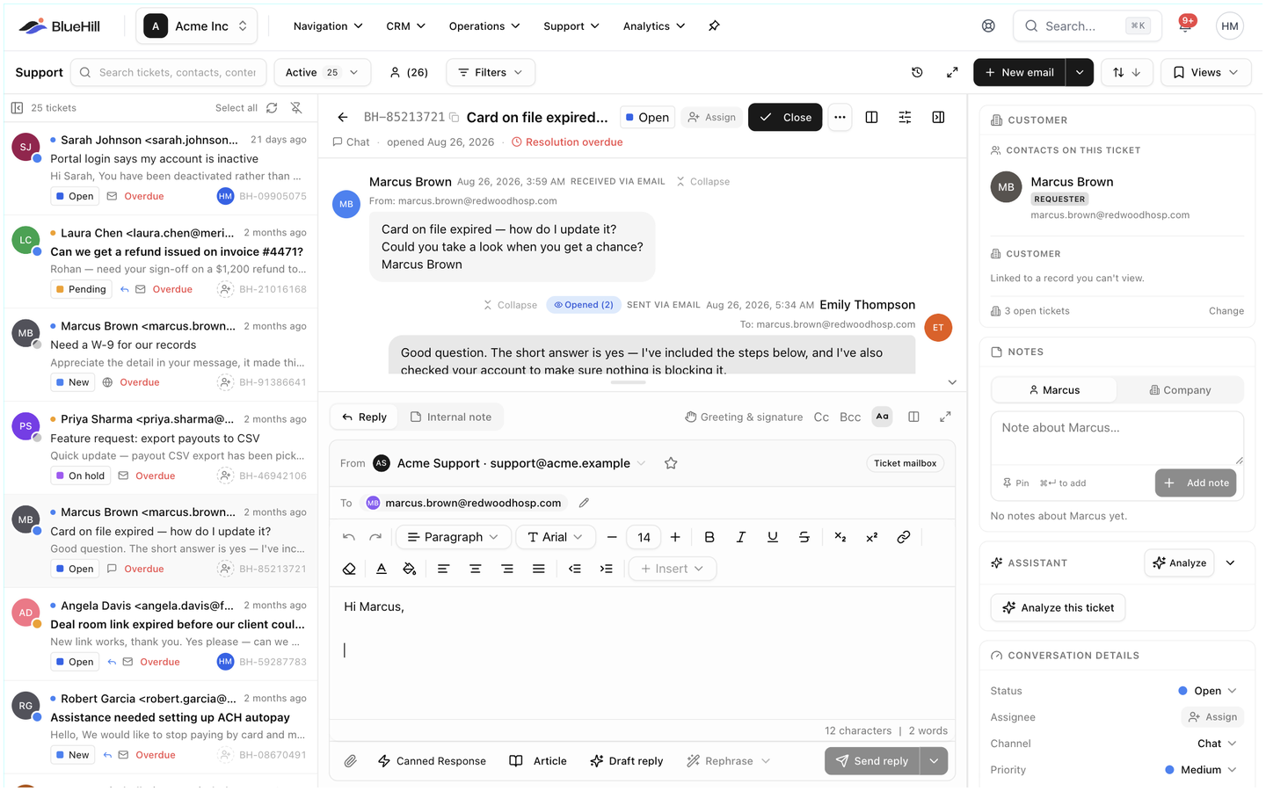Click the Analyze this ticket button
This screenshot has width=1266, height=791.
[1058, 607]
